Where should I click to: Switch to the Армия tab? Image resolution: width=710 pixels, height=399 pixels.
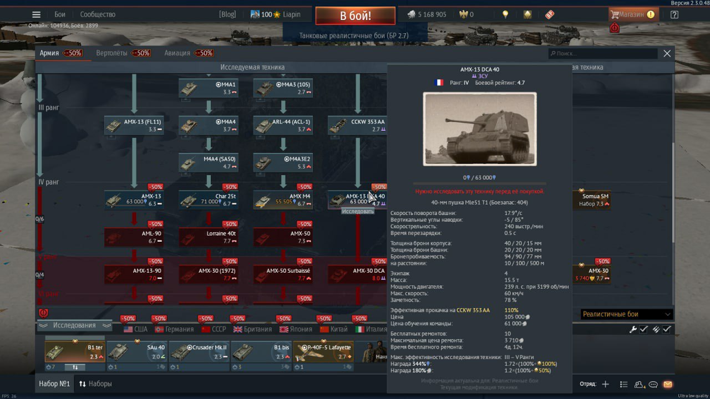tap(49, 53)
